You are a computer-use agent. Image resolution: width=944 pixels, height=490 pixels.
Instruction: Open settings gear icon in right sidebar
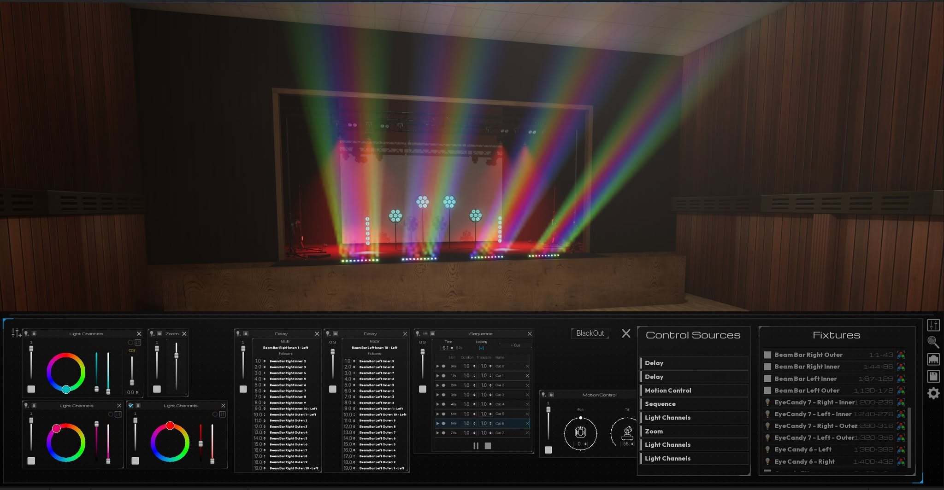[933, 393]
